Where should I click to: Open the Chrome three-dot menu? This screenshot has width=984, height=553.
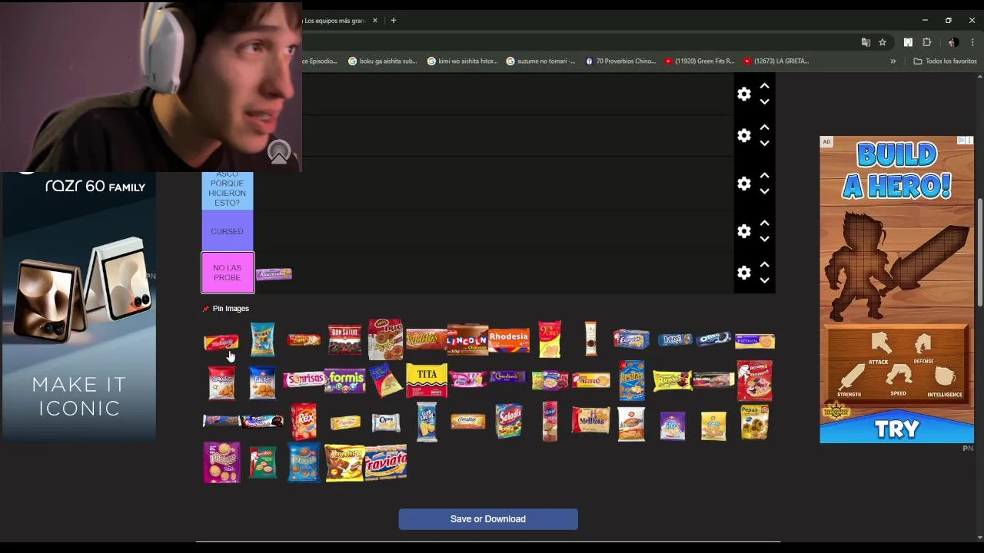click(972, 42)
